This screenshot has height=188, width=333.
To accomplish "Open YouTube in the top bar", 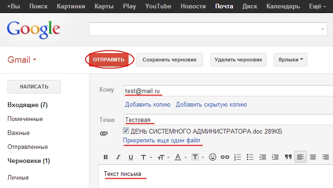I will point(158,7).
